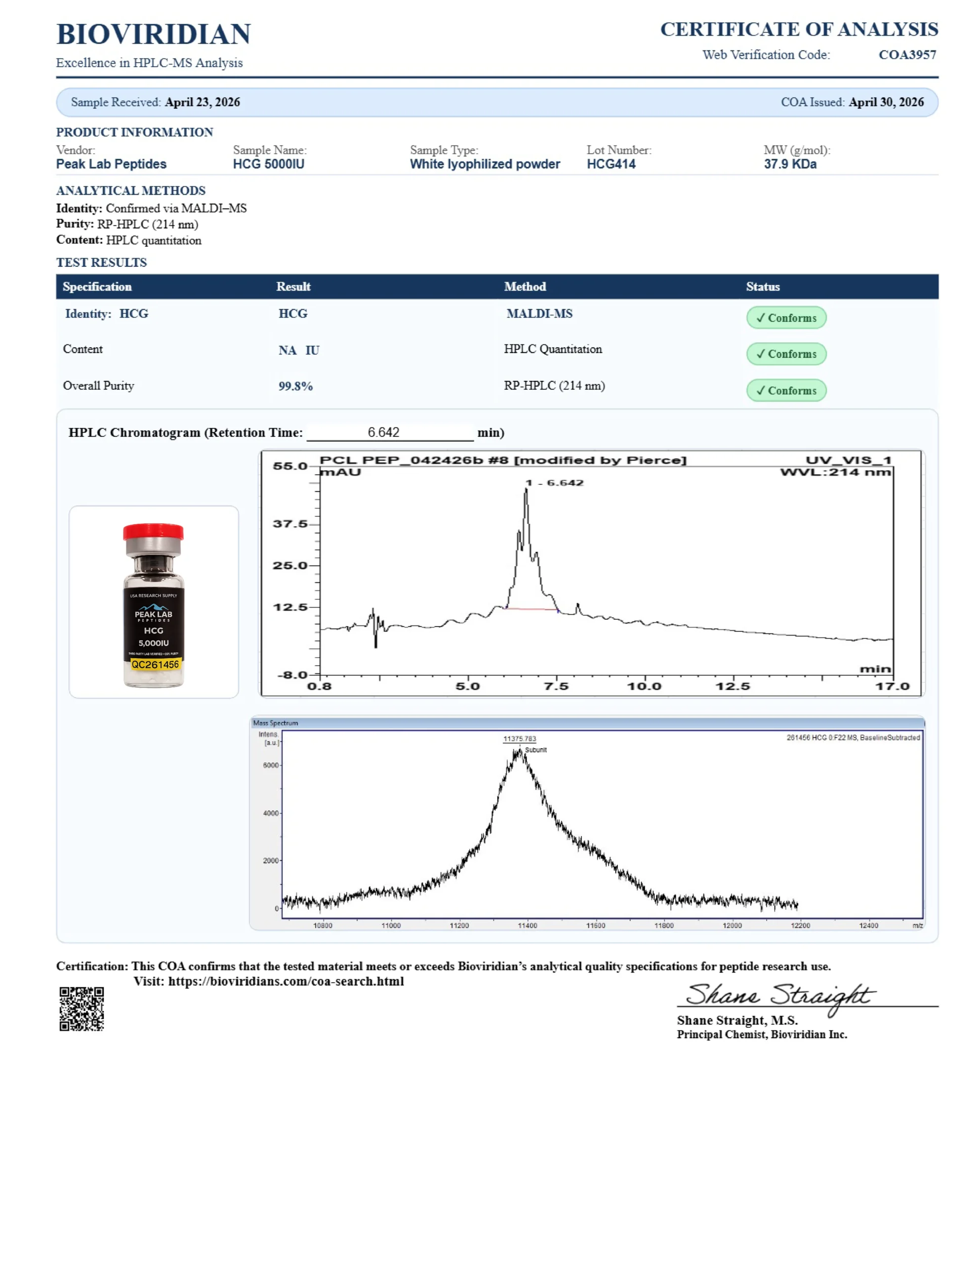This screenshot has width=977, height=1265.
Task: Click the Sample Name HCG 5000IU
Action: coord(269,164)
